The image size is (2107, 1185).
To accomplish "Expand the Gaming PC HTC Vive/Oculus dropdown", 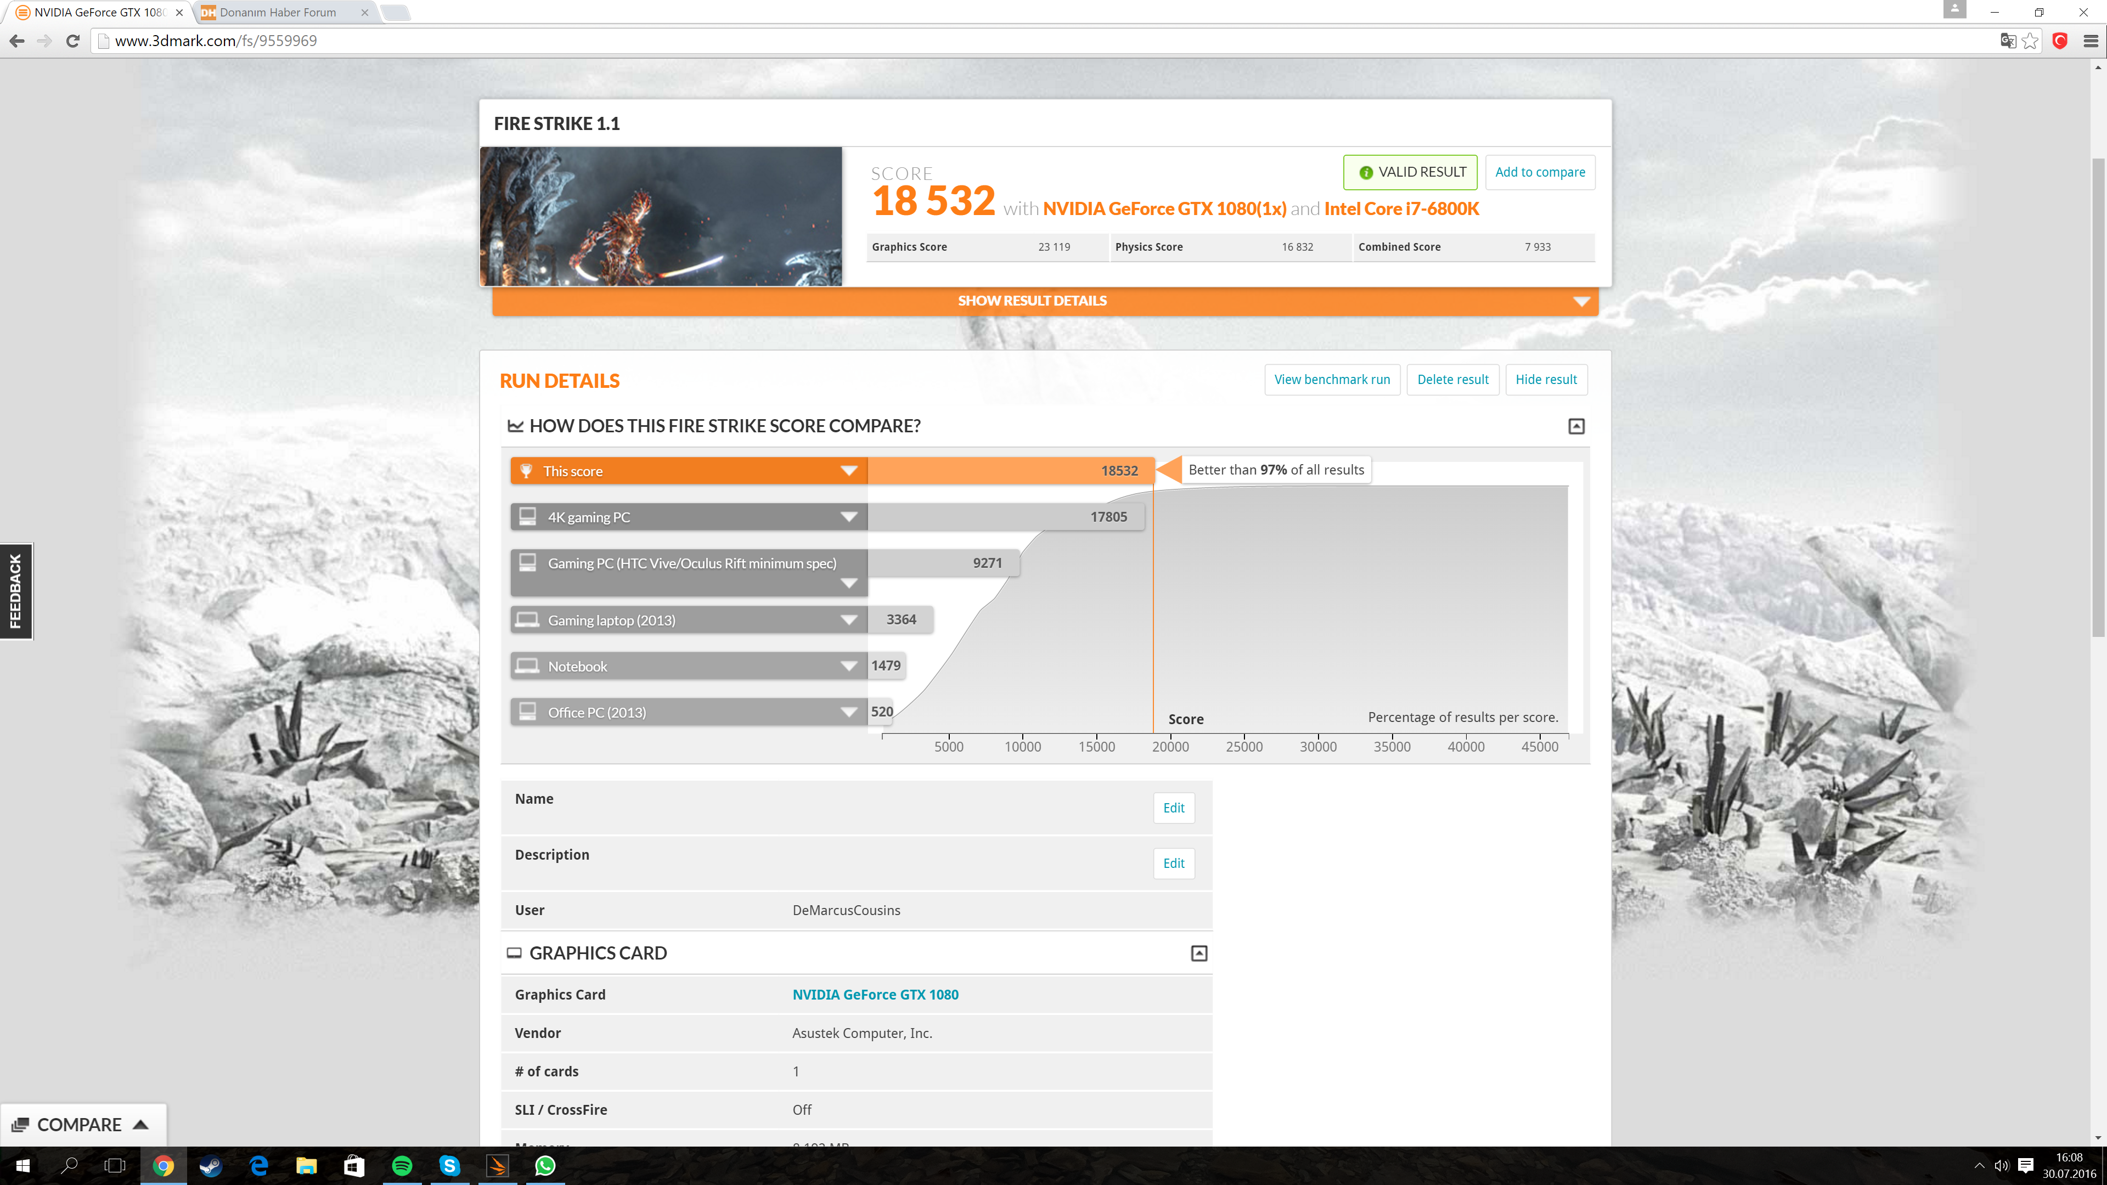I will [849, 583].
